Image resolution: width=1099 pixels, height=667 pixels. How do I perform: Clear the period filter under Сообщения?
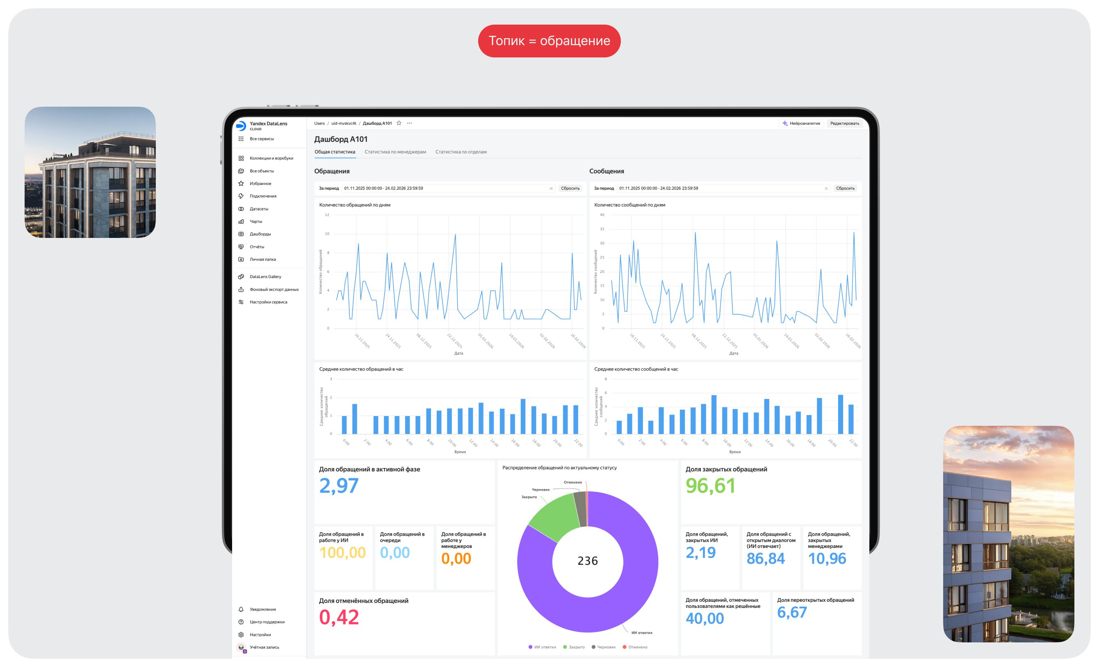pyautogui.click(x=826, y=188)
